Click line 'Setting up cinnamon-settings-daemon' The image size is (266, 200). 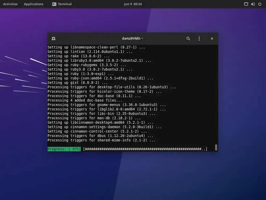pyautogui.click(x=104, y=127)
